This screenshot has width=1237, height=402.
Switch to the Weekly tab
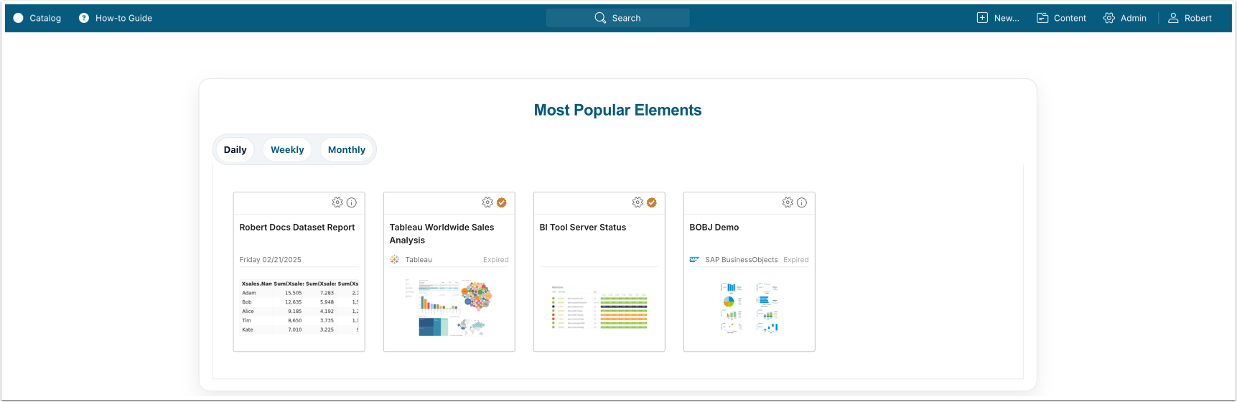(x=287, y=150)
